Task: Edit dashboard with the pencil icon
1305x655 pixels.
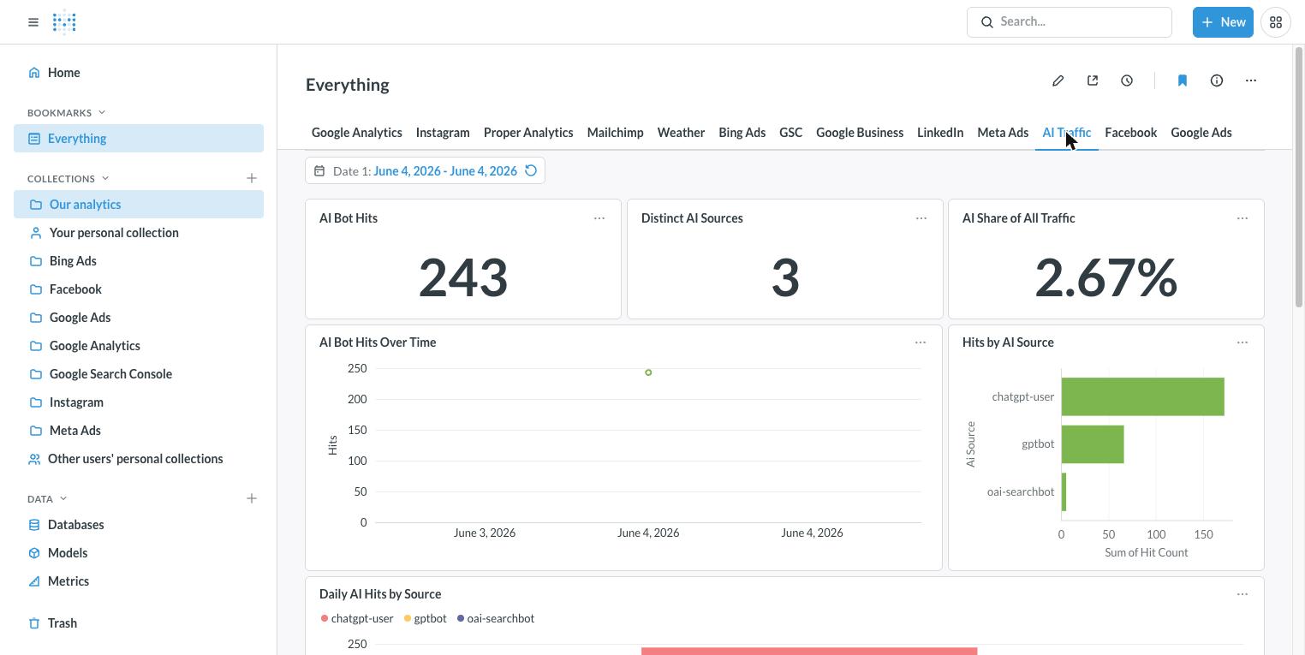Action: tap(1058, 80)
